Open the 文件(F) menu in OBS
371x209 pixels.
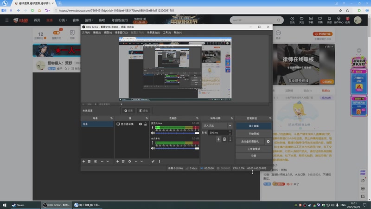tap(86, 33)
